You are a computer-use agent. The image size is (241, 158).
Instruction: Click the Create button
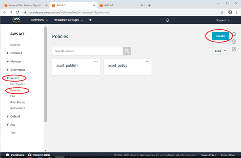click(x=220, y=36)
